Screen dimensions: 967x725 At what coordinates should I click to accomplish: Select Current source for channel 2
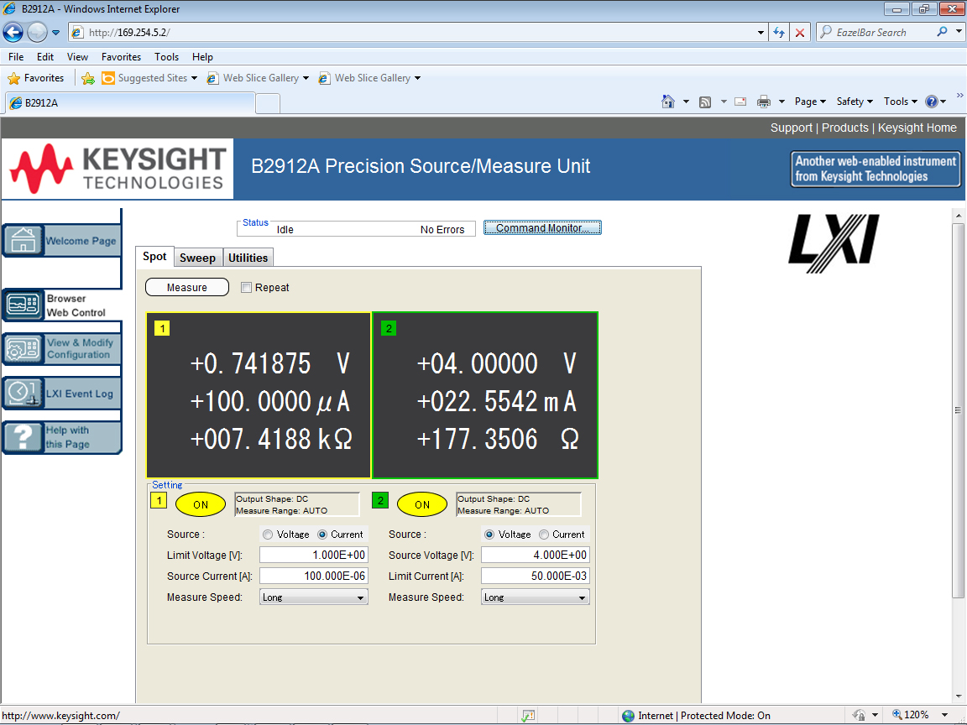[x=544, y=535]
